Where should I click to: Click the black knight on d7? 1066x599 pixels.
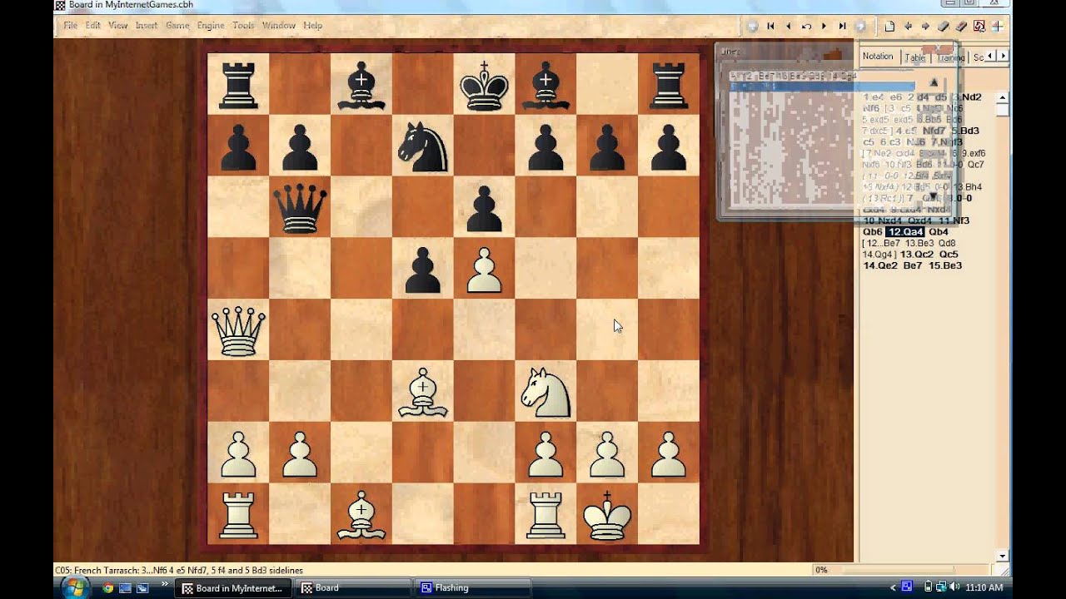423,146
